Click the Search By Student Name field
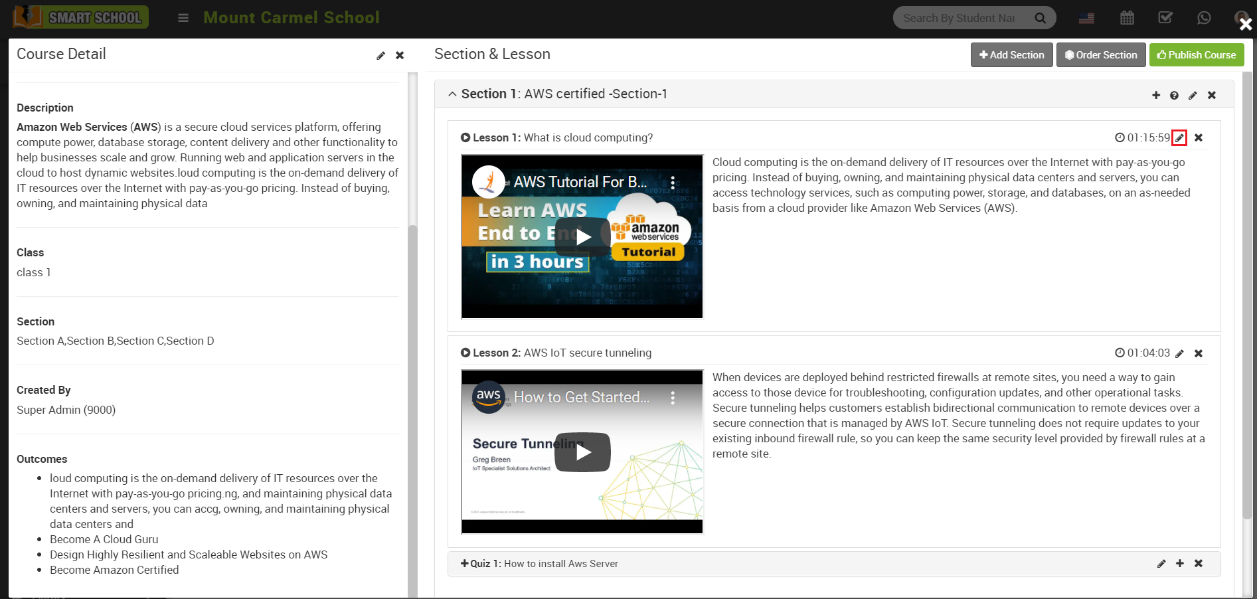 pyautogui.click(x=963, y=17)
